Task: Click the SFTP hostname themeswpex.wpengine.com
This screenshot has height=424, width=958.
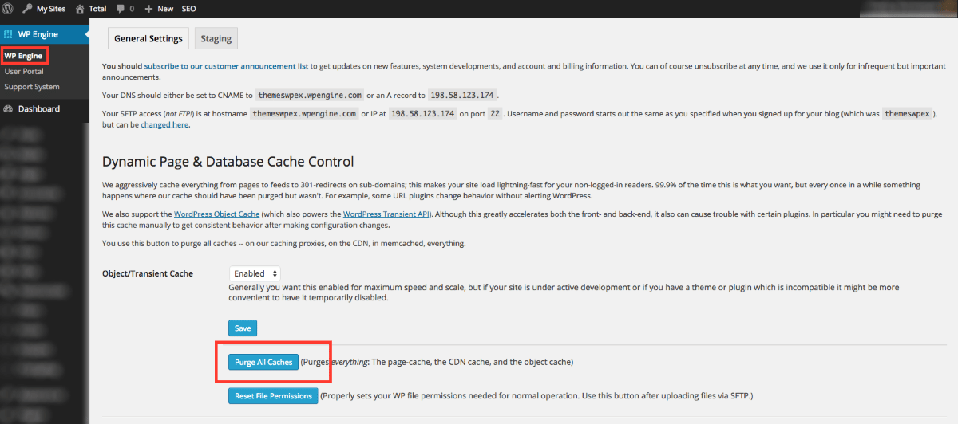Action: pos(304,114)
